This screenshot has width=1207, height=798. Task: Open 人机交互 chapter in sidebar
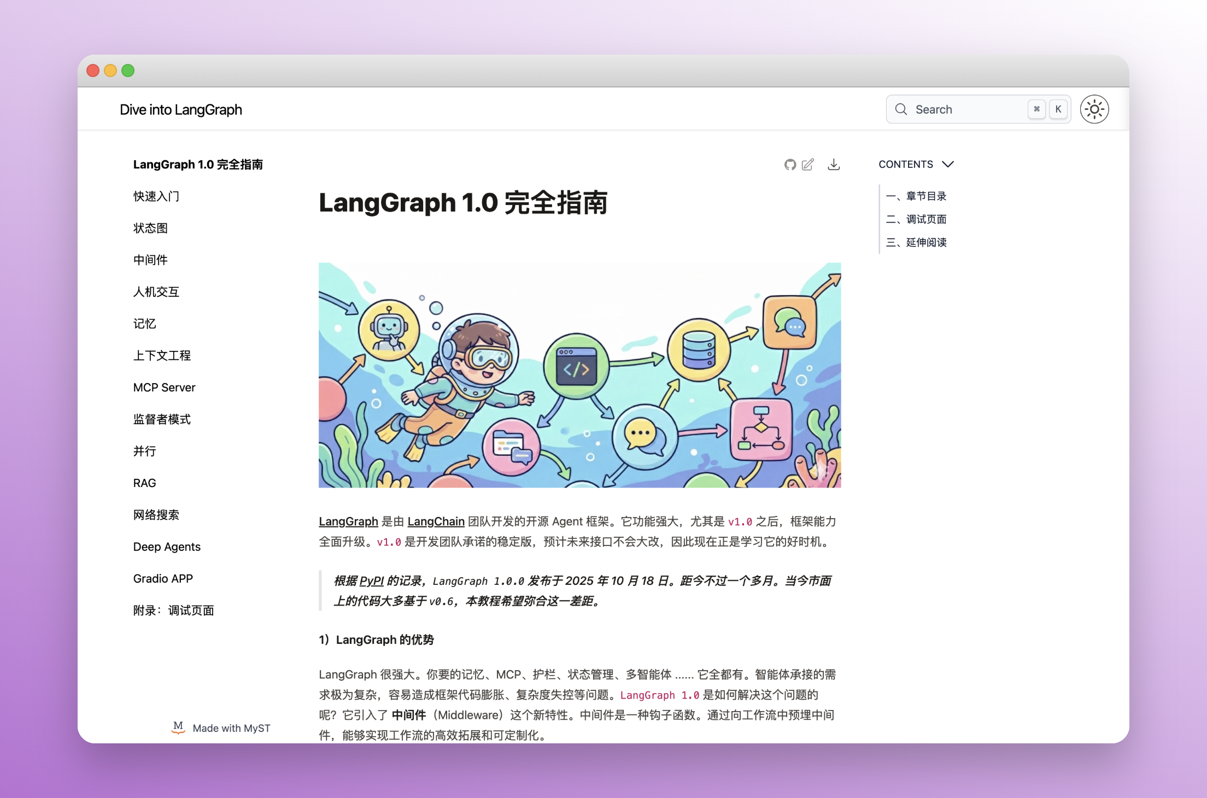(156, 292)
